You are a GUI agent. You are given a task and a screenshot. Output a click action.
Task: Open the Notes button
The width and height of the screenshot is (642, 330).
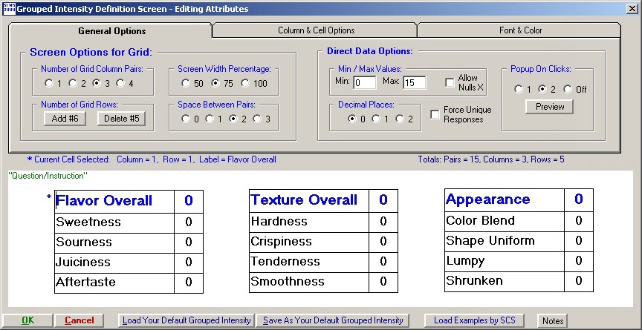552,321
